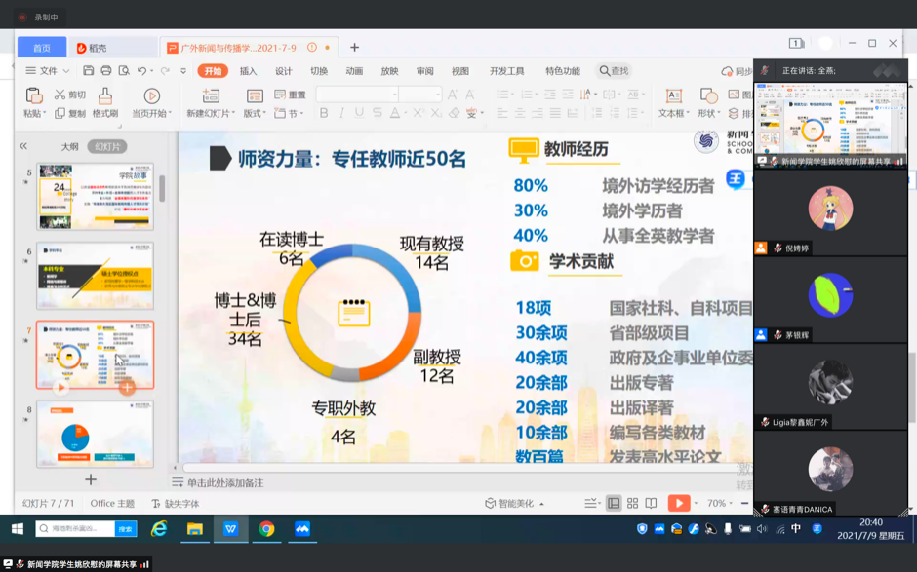Expand the 文件 file menu dropdown
The height and width of the screenshot is (572, 917).
click(x=49, y=71)
